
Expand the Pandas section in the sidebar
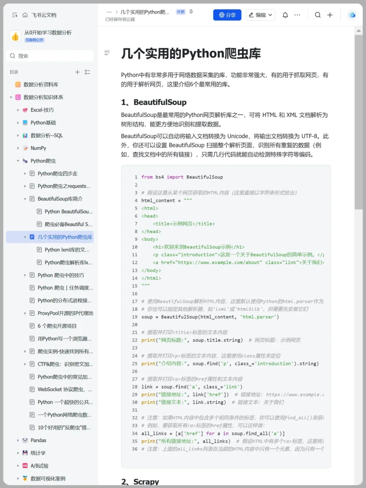18,440
